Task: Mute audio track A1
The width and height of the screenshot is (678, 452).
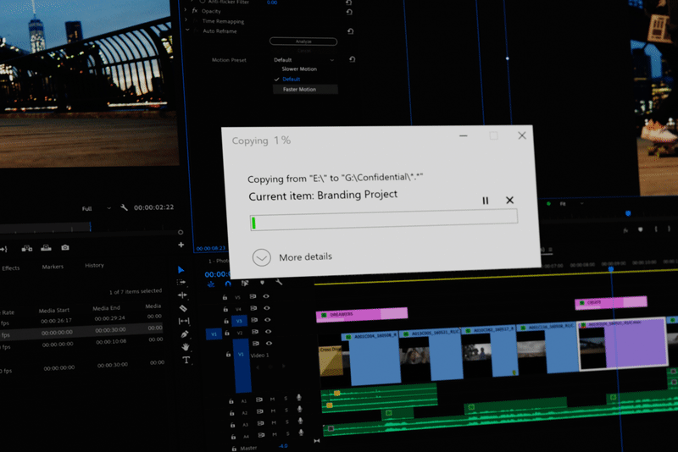Action: pos(272,399)
